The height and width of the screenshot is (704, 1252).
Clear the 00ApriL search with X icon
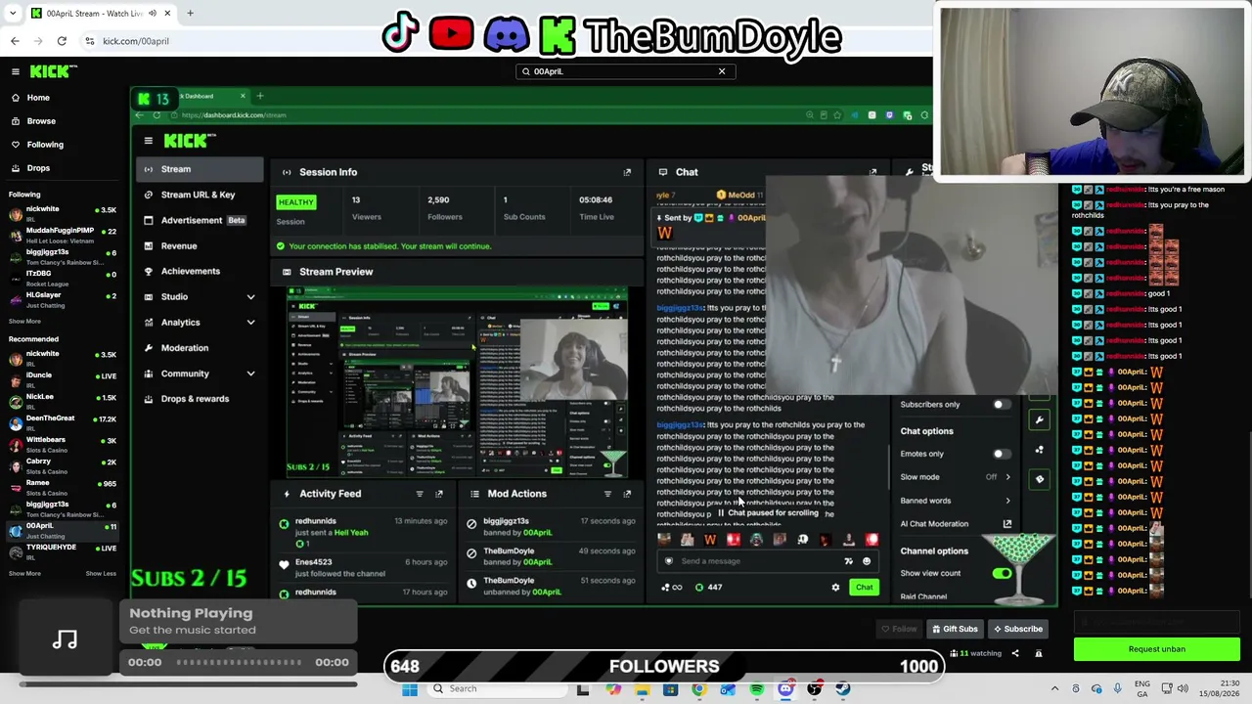pyautogui.click(x=722, y=71)
